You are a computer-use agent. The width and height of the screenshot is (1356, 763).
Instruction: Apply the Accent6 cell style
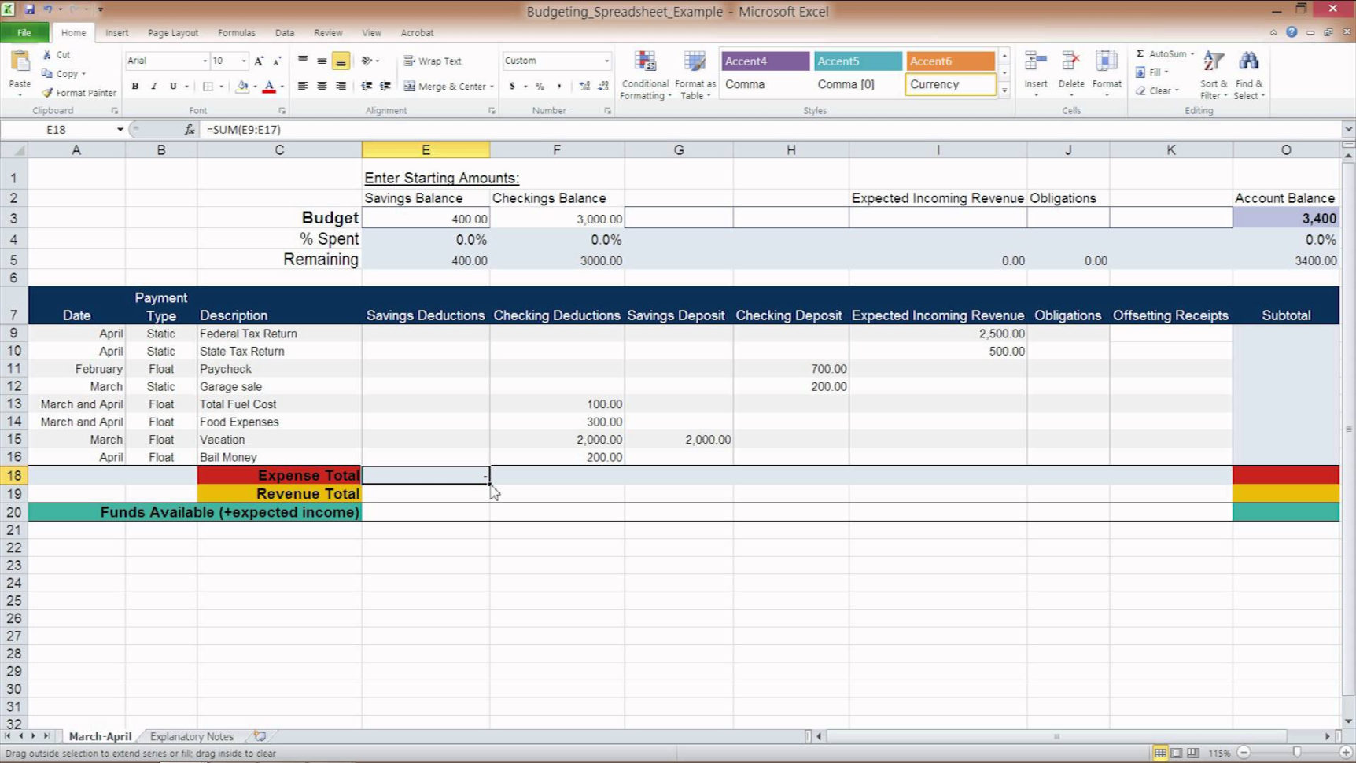[949, 61]
